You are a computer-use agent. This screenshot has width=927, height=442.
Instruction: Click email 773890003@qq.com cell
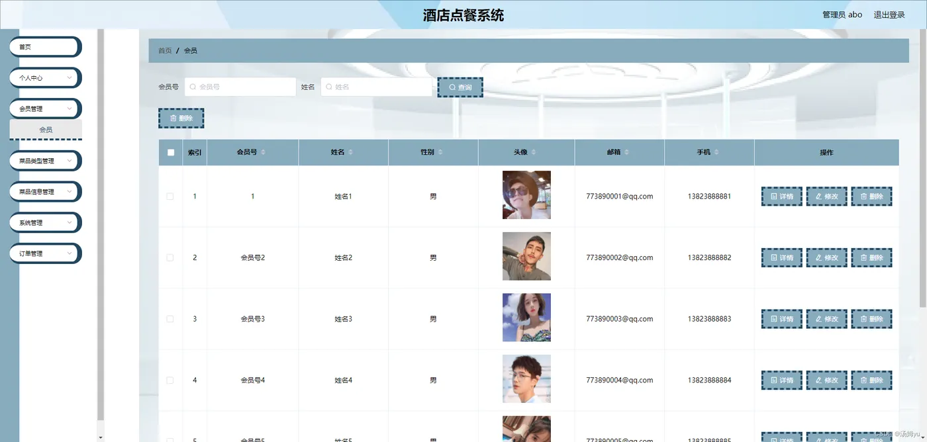click(620, 319)
